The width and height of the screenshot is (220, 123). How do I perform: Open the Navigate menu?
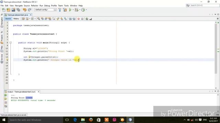19,5
